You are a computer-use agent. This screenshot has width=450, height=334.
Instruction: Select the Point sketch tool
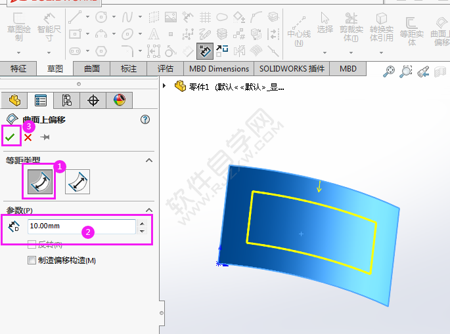click(171, 34)
